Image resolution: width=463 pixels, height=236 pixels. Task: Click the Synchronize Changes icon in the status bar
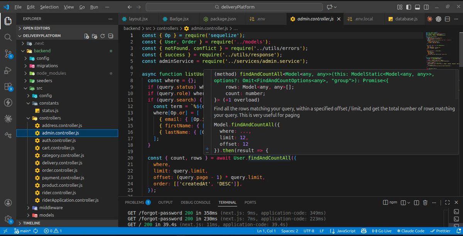36,231
